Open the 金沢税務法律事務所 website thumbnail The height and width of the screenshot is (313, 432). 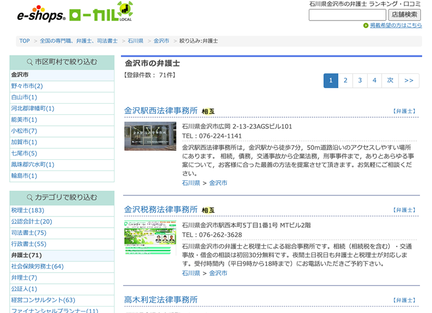(x=150, y=238)
